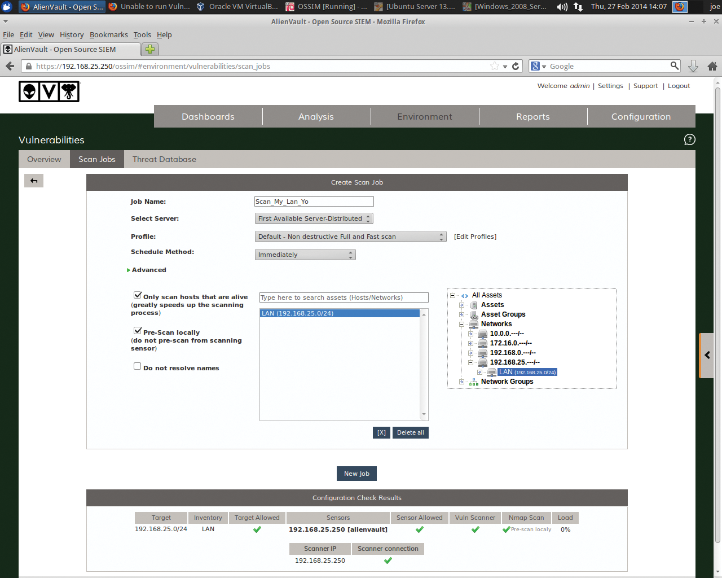Switch to the Threat Database tab
722x578 pixels.
point(164,159)
